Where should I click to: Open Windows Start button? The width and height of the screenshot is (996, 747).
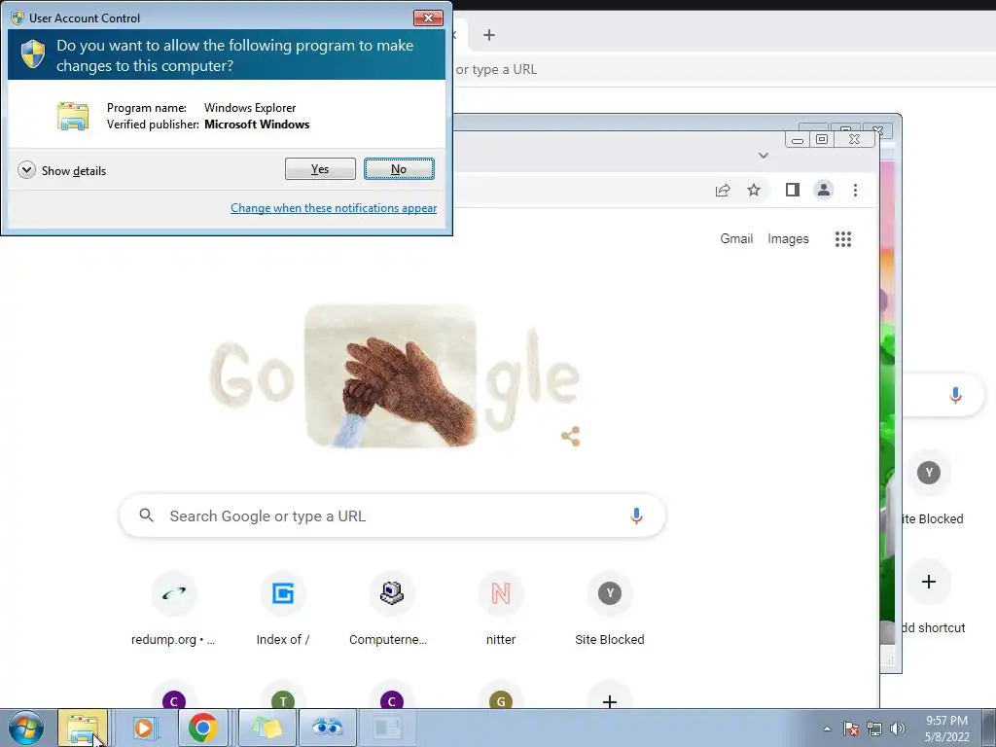tap(26, 728)
